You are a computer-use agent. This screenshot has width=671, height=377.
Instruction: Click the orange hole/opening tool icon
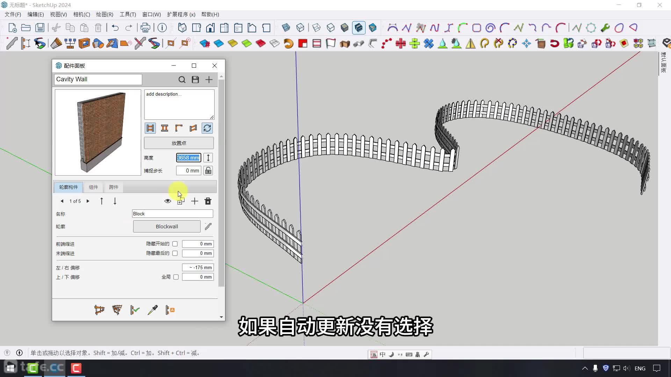(x=84, y=43)
